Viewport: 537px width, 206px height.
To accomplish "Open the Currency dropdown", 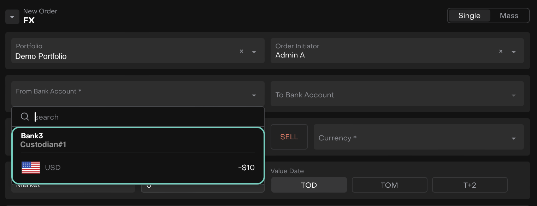I will coord(418,138).
